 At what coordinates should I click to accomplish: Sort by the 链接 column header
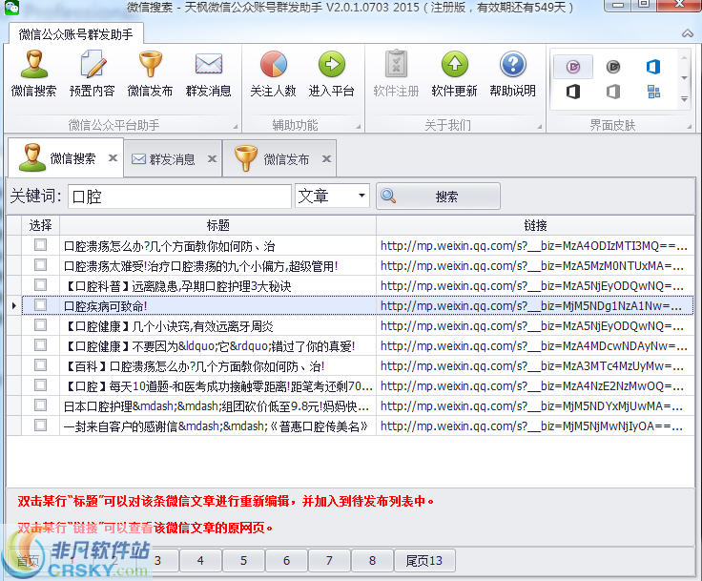(535, 225)
